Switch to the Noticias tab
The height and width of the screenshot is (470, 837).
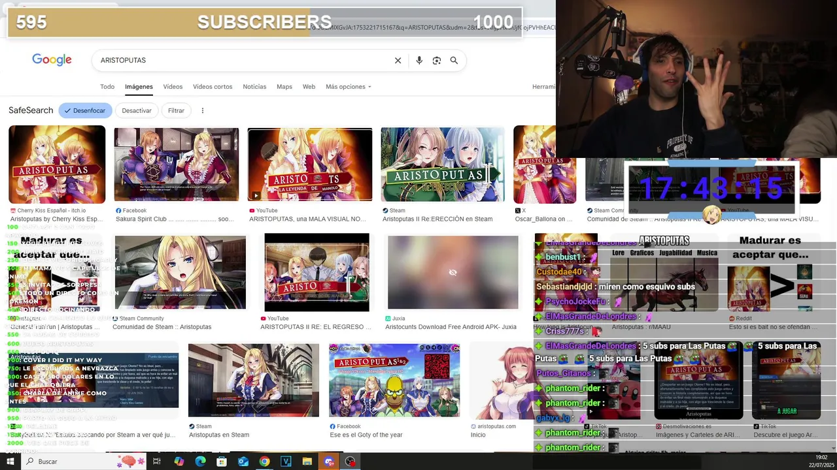pyautogui.click(x=254, y=87)
